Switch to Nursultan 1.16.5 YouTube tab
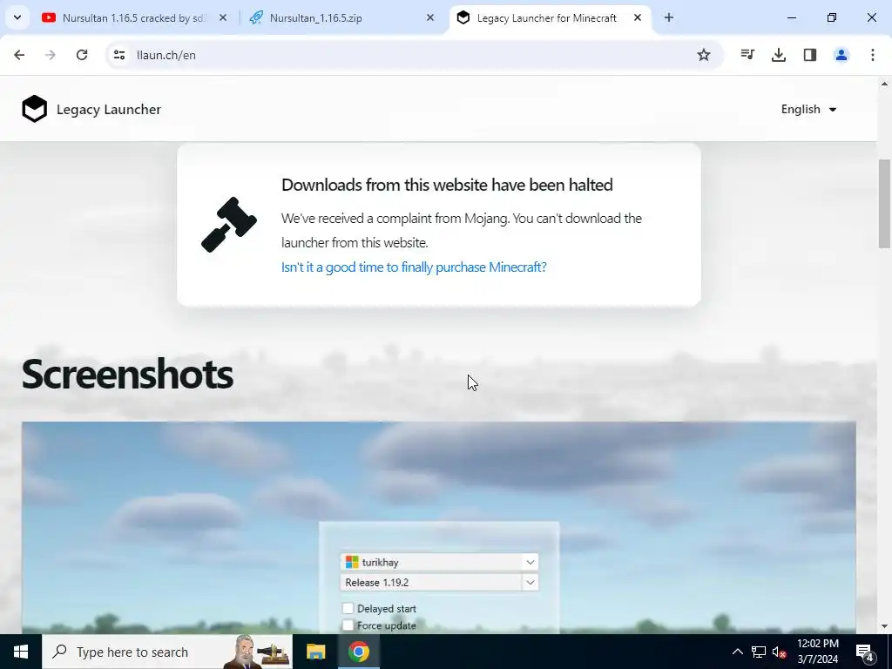Image resolution: width=892 pixels, height=669 pixels. (x=133, y=18)
